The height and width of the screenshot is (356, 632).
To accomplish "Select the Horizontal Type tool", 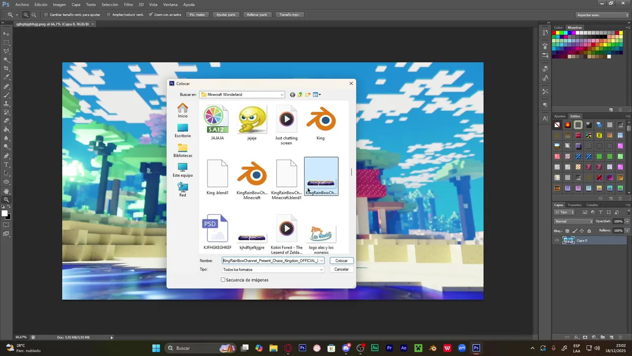I will pyautogui.click(x=6, y=165).
